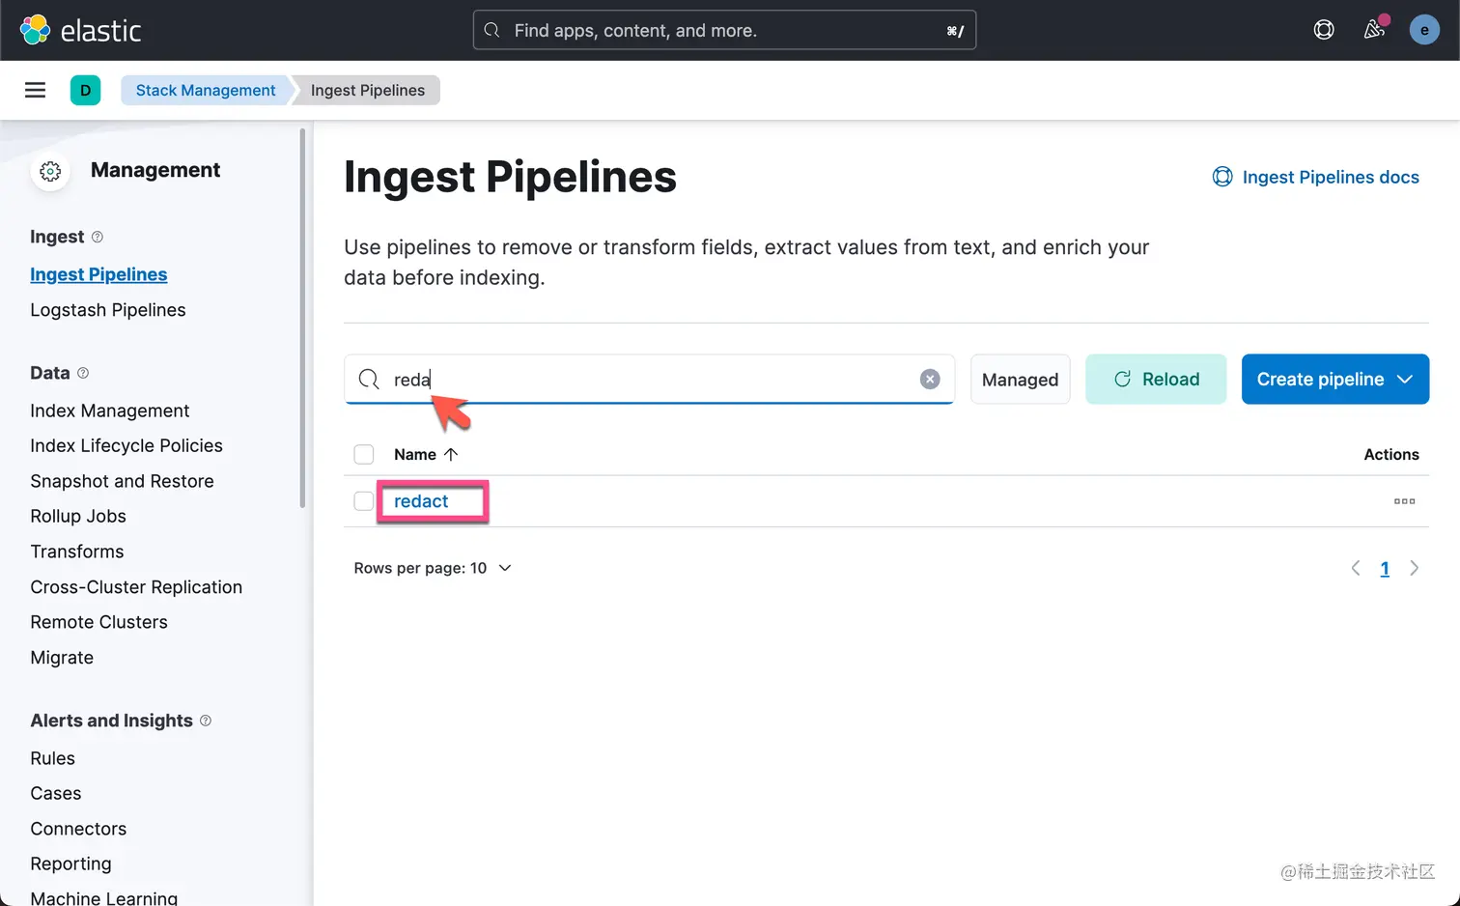Click the global search field
This screenshot has width=1460, height=906.
(724, 30)
